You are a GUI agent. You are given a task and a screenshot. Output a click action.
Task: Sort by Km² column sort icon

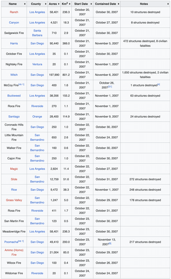70,4
